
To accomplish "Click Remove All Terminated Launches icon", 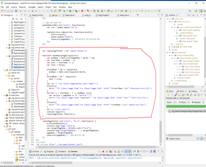I will click(110, 151).
